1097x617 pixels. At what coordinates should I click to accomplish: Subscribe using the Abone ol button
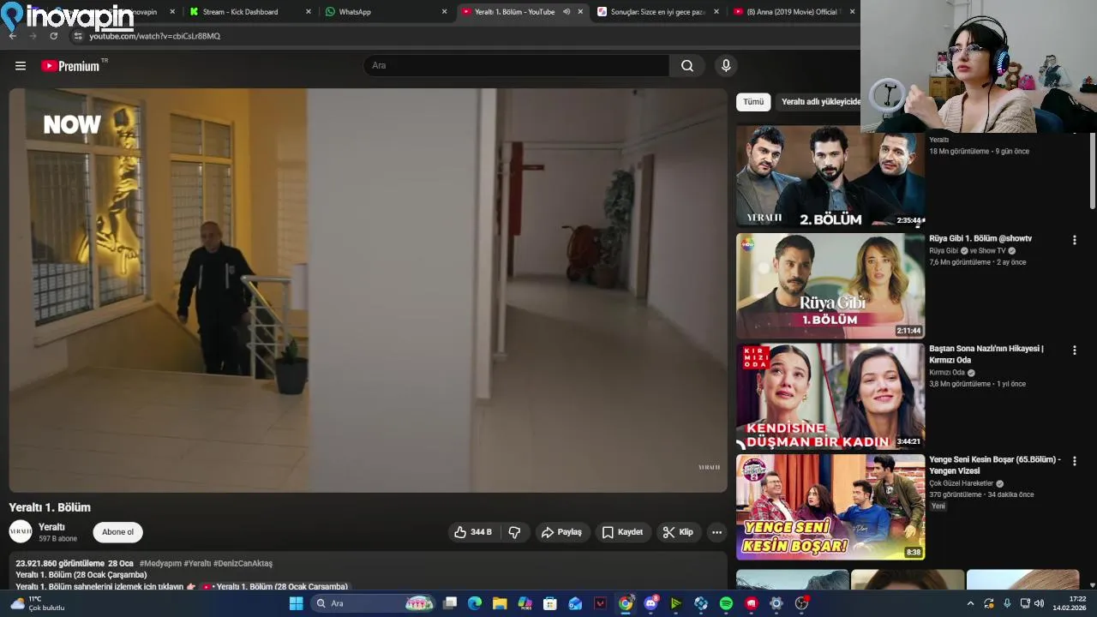coord(117,532)
